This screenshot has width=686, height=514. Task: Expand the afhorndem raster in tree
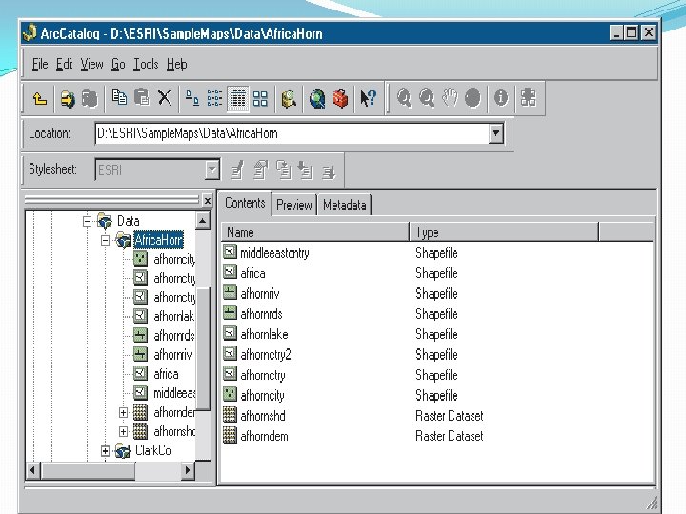point(123,412)
